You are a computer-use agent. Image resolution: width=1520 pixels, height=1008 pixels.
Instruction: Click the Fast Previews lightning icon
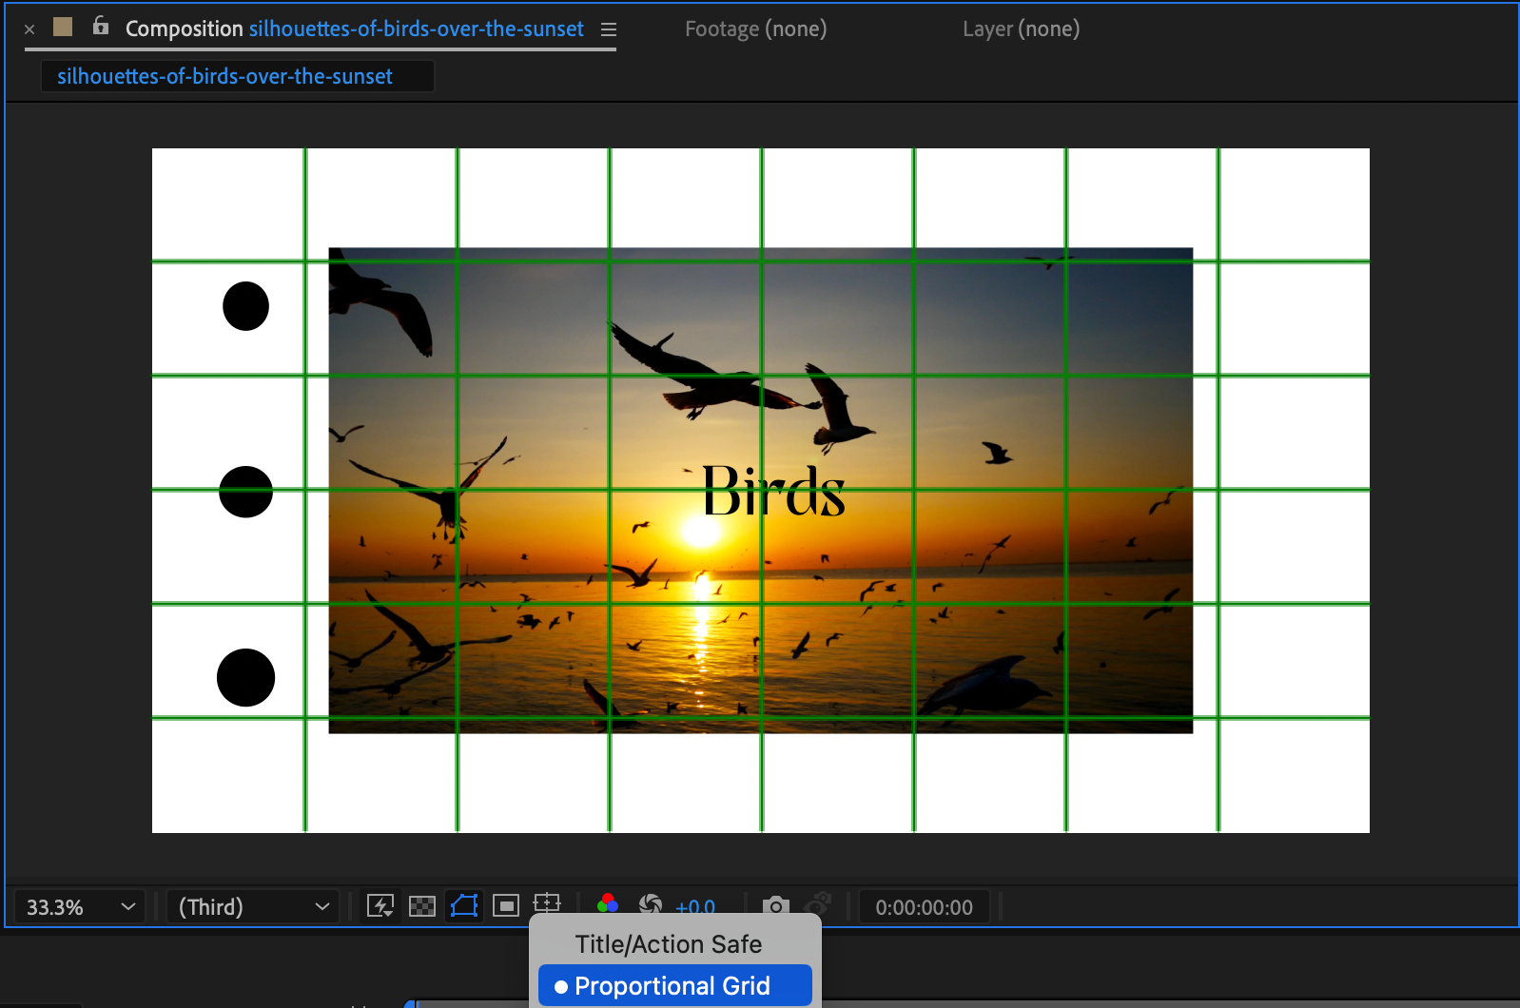point(380,906)
